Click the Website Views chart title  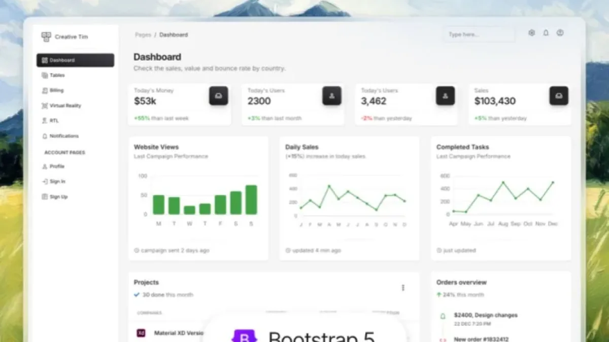point(156,147)
